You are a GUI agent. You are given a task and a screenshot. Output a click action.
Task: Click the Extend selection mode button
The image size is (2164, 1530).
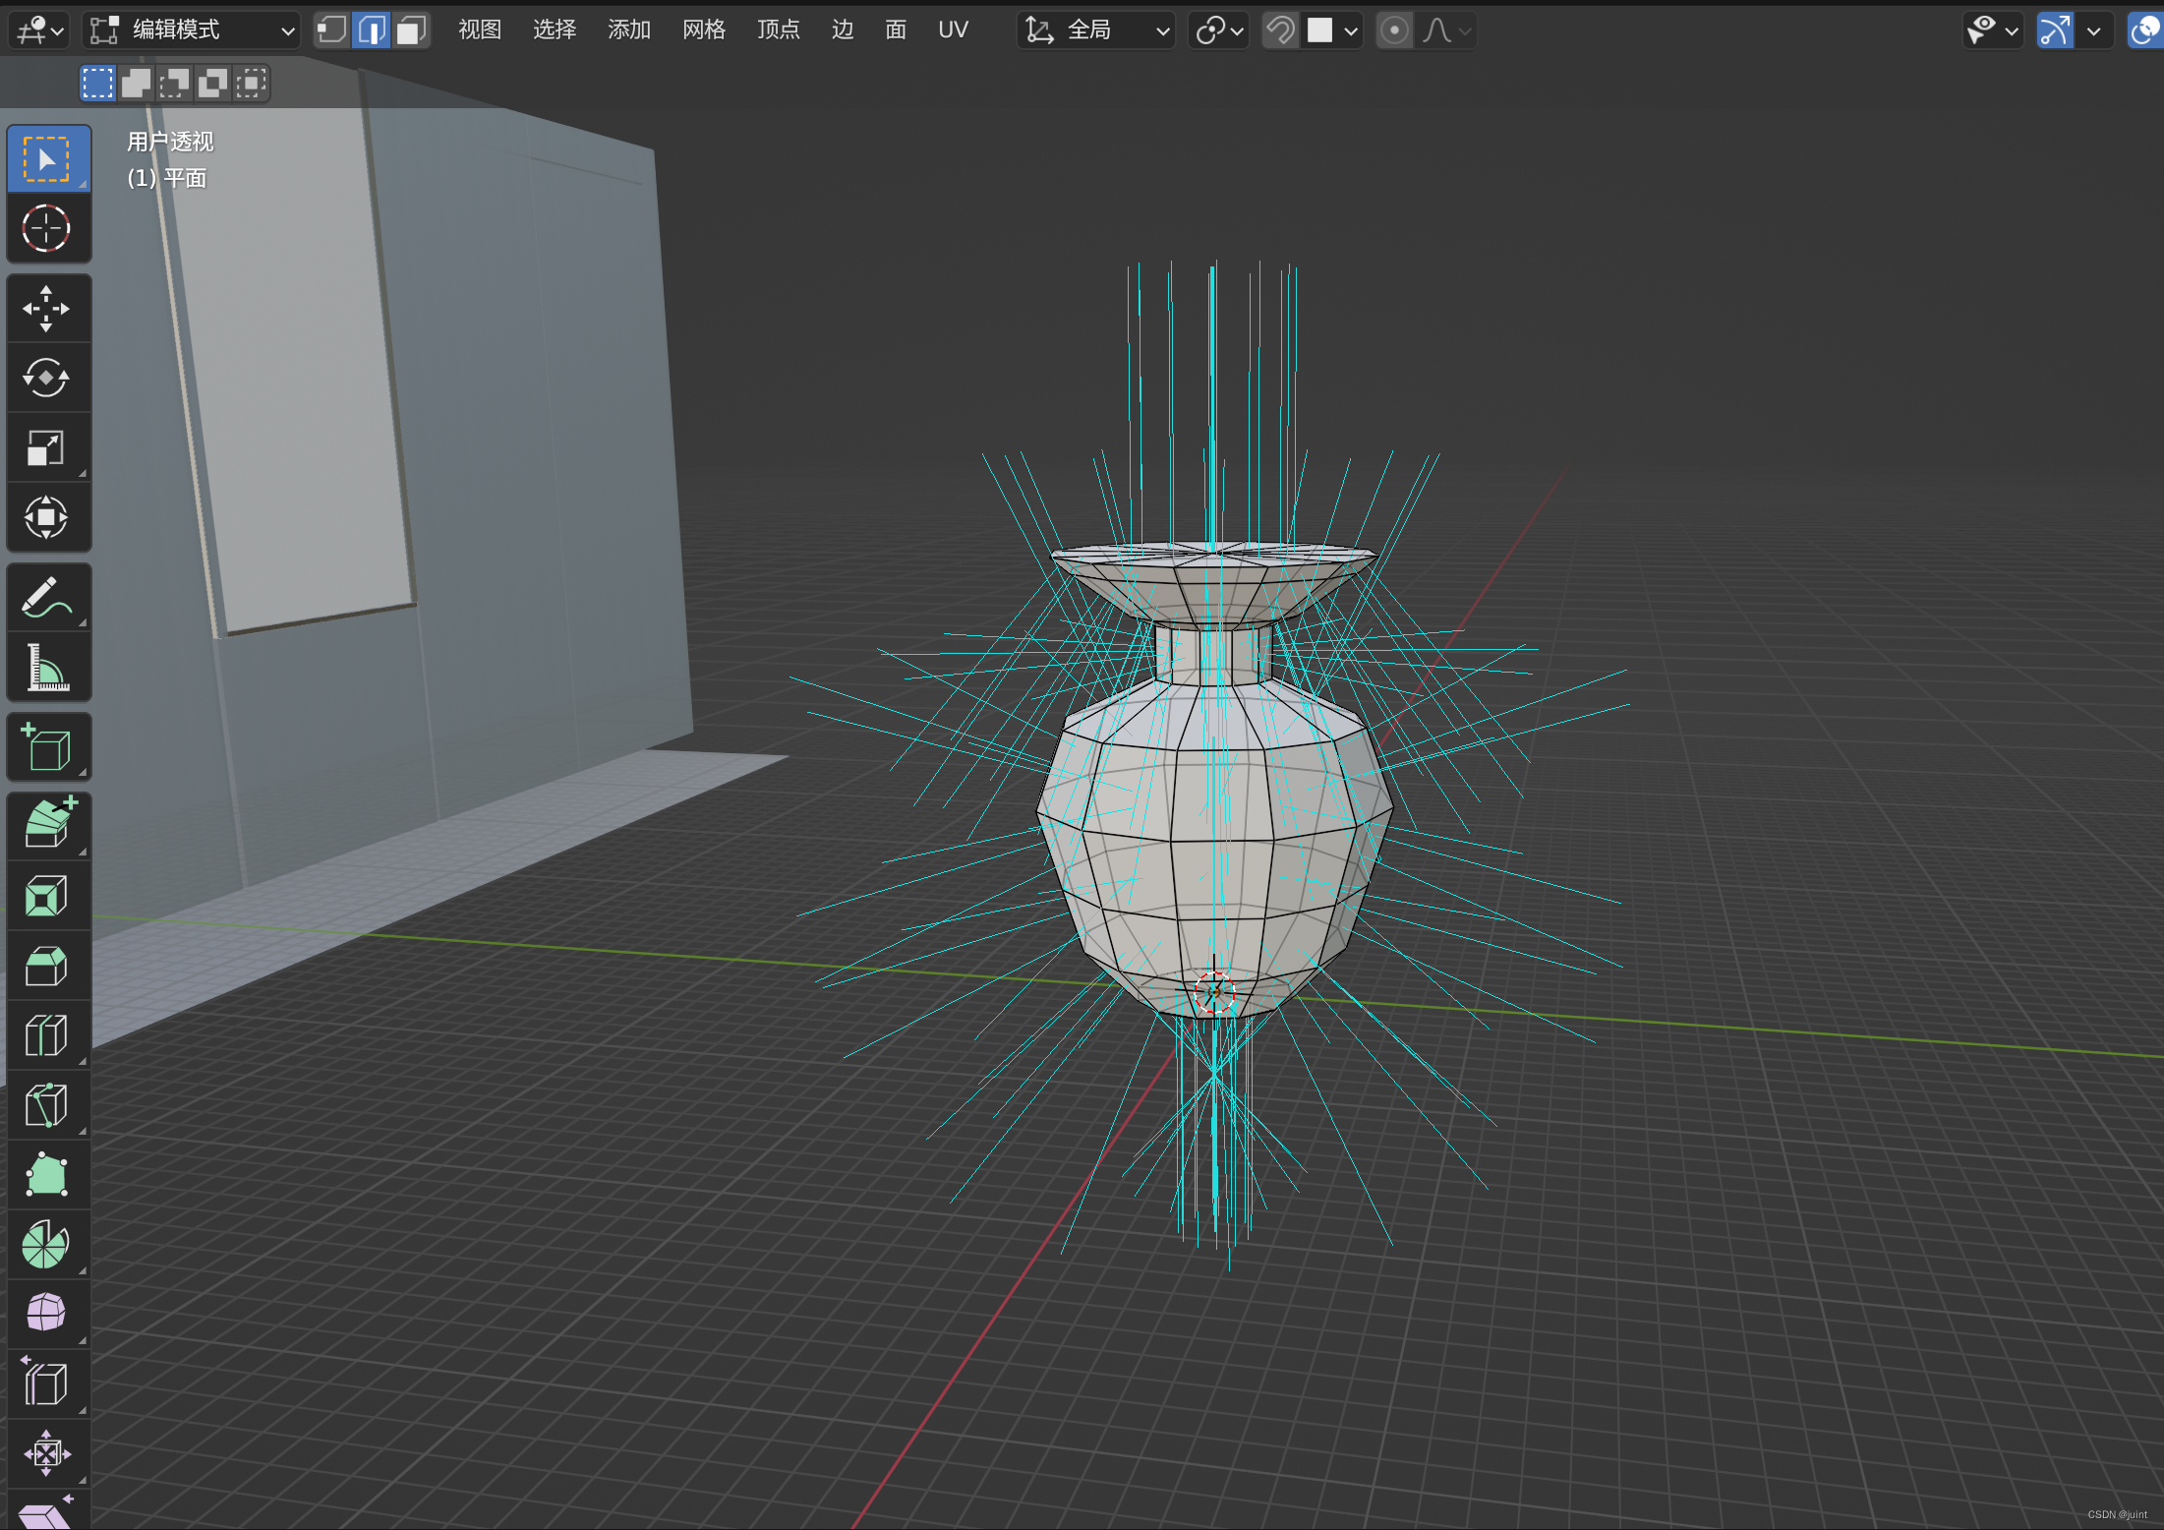pos(137,84)
